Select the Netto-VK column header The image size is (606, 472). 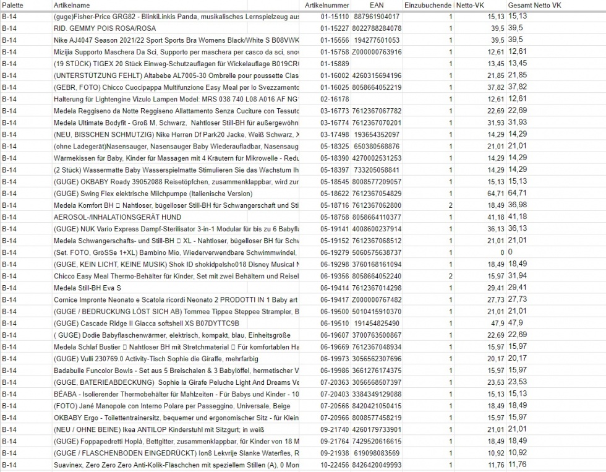480,6
